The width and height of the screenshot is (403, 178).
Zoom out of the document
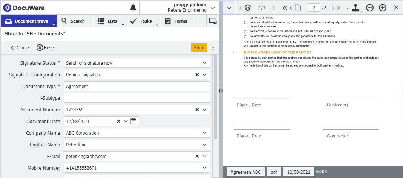pyautogui.click(x=369, y=8)
